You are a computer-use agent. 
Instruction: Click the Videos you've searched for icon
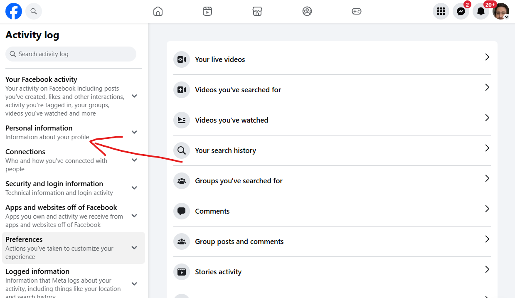coord(182,90)
